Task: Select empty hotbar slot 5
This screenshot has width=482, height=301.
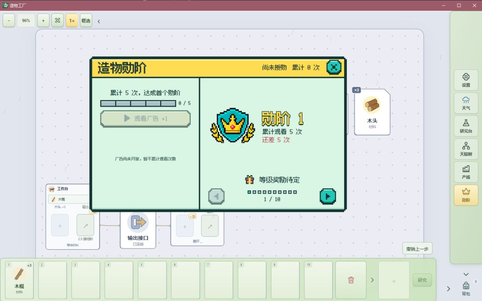Action: coord(152,280)
